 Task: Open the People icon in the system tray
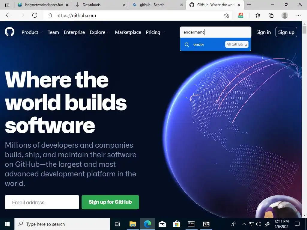tap(233, 224)
